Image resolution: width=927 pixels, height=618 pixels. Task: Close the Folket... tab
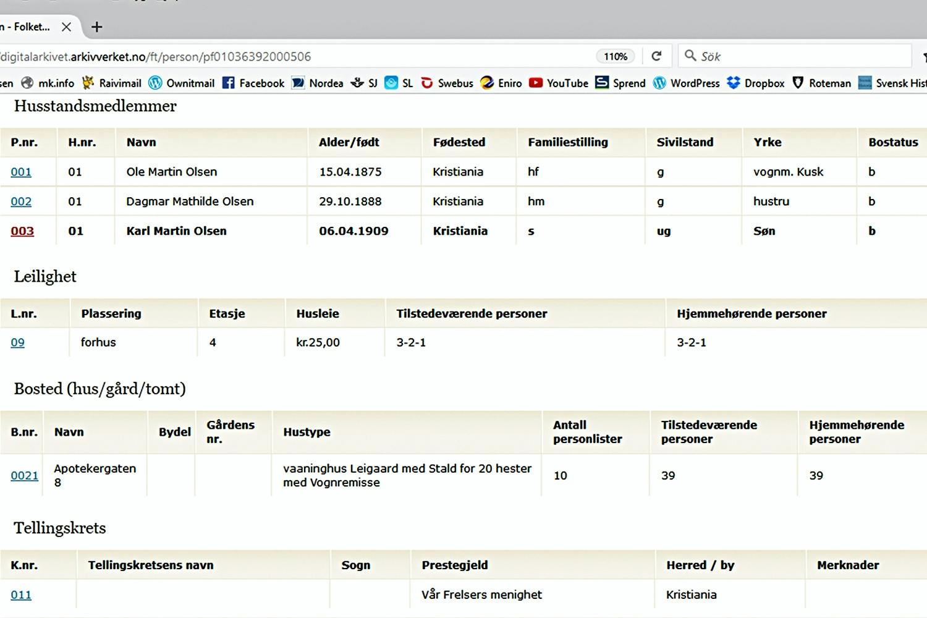[67, 27]
